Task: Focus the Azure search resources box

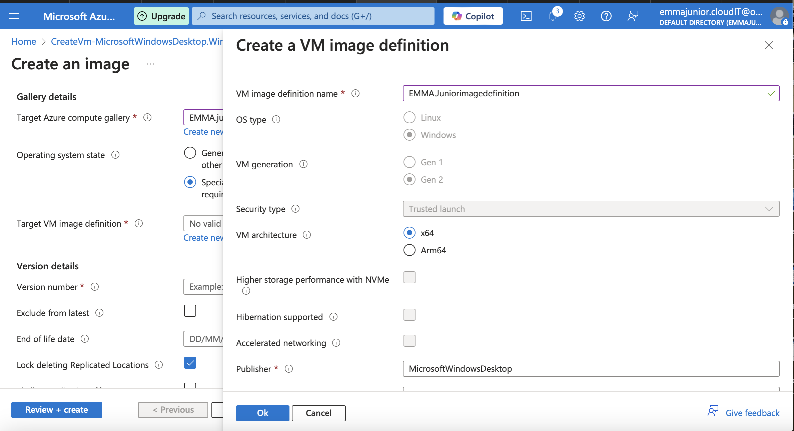Action: click(x=313, y=16)
